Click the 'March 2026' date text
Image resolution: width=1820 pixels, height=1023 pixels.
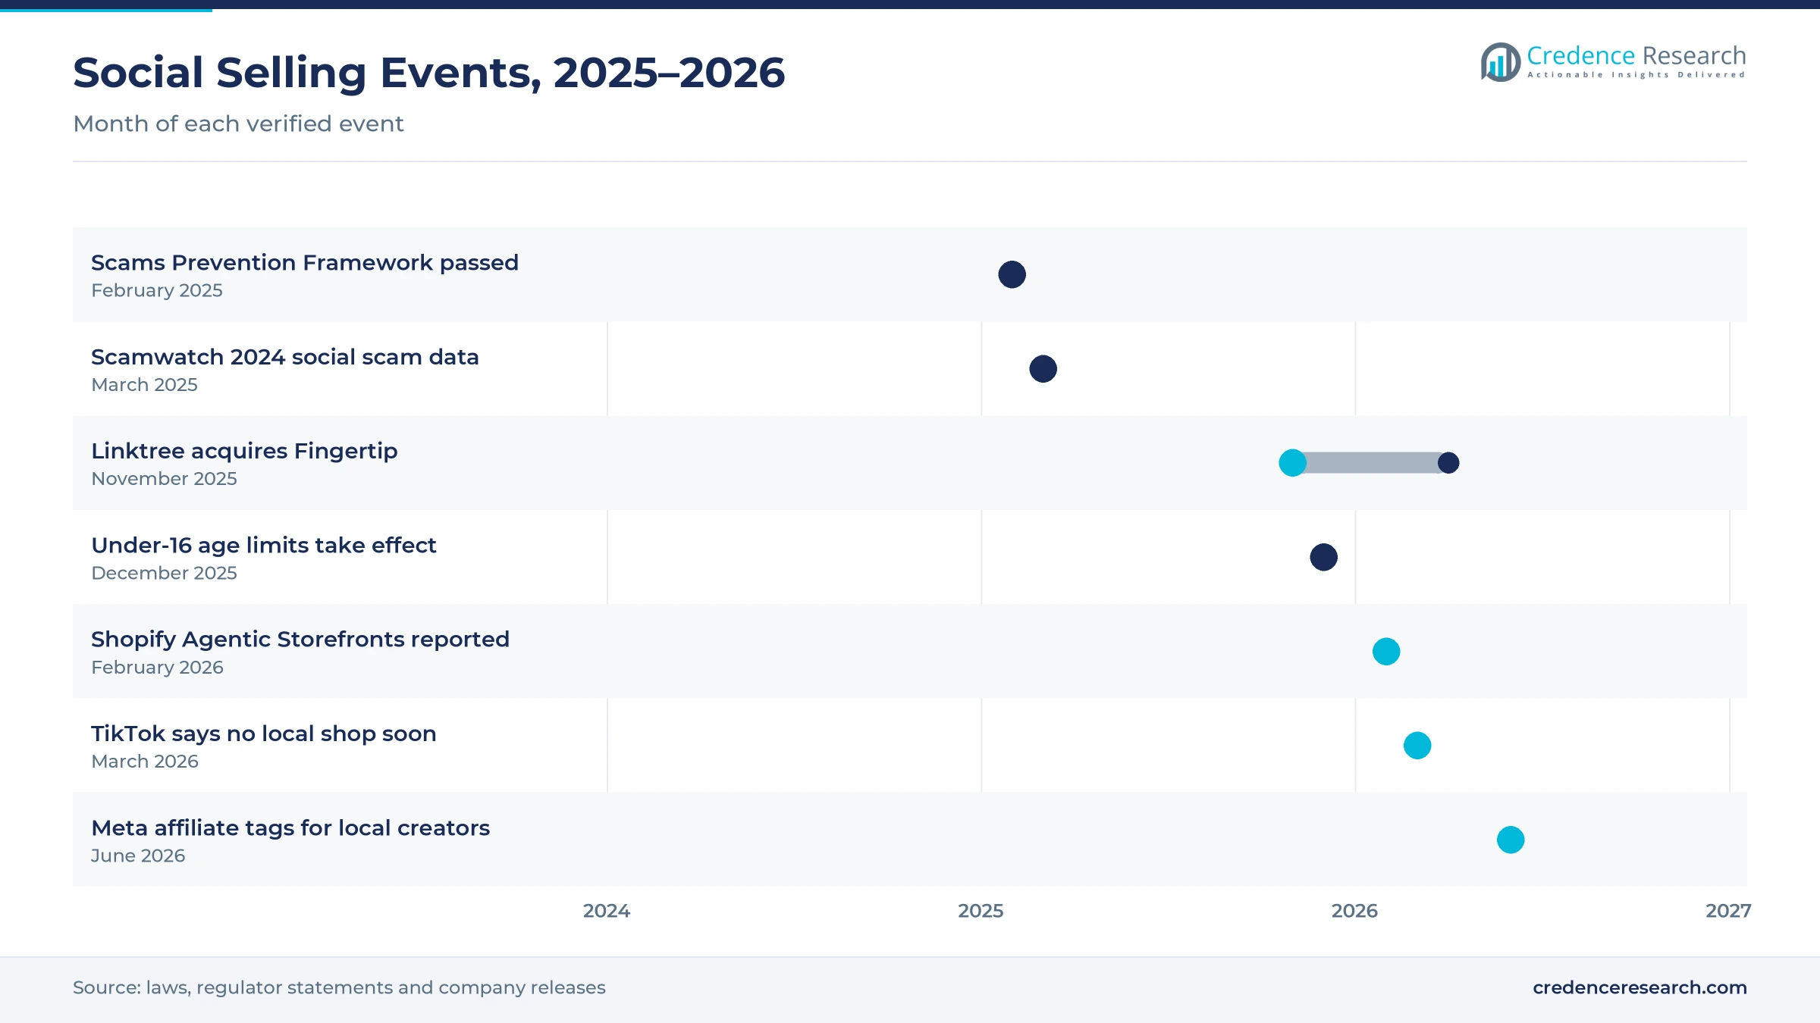click(x=145, y=762)
